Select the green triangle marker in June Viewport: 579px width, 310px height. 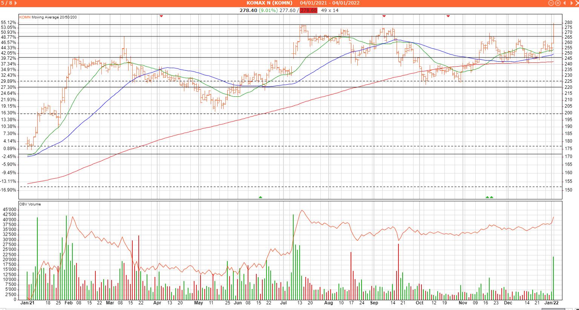coord(260,197)
